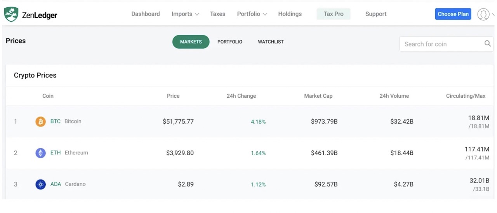Open the BTC ticker link
The height and width of the screenshot is (213, 497).
click(x=56, y=121)
